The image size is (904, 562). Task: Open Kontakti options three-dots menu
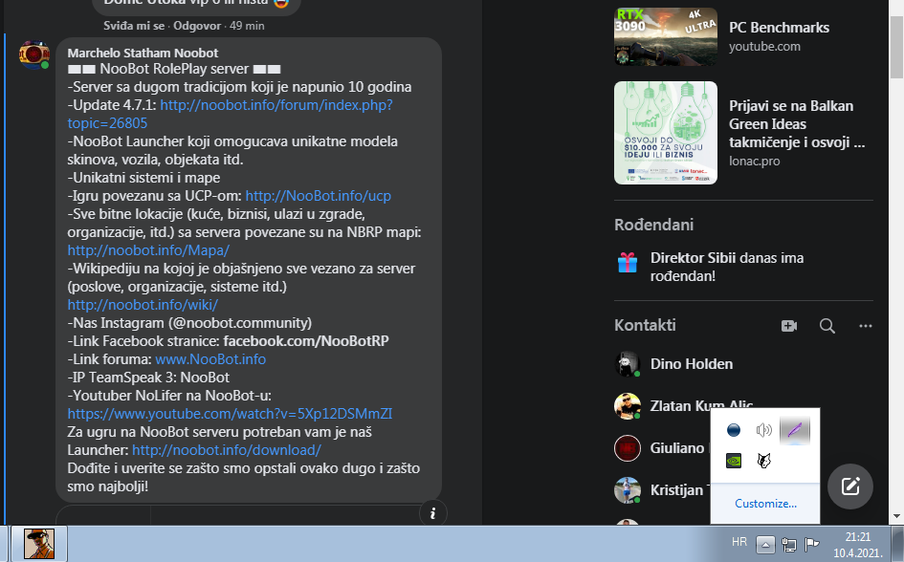pos(866,326)
